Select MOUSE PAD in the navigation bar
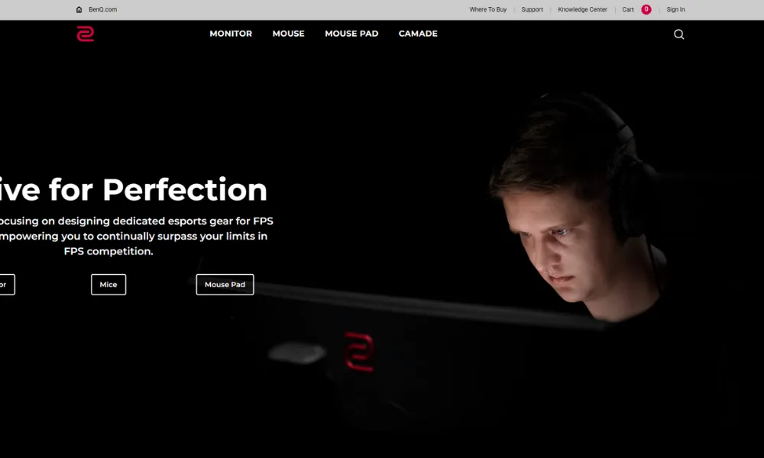 pos(351,34)
